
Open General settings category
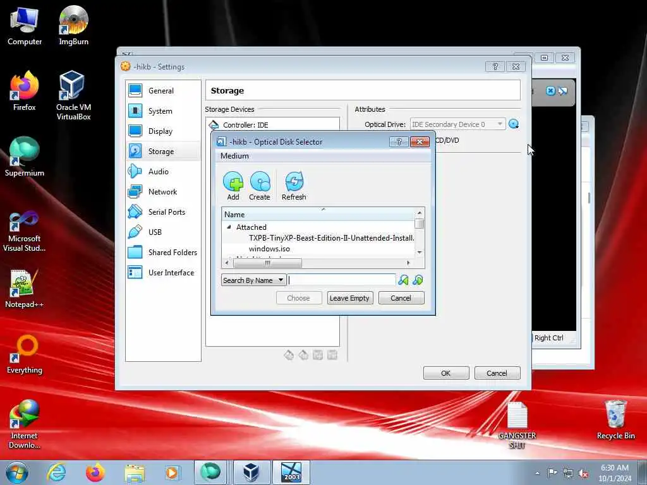pyautogui.click(x=163, y=91)
